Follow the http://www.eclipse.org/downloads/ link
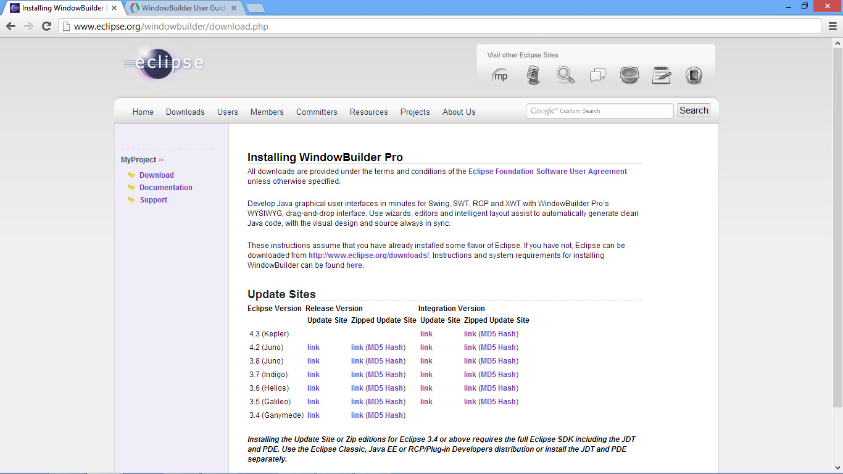 coord(369,255)
